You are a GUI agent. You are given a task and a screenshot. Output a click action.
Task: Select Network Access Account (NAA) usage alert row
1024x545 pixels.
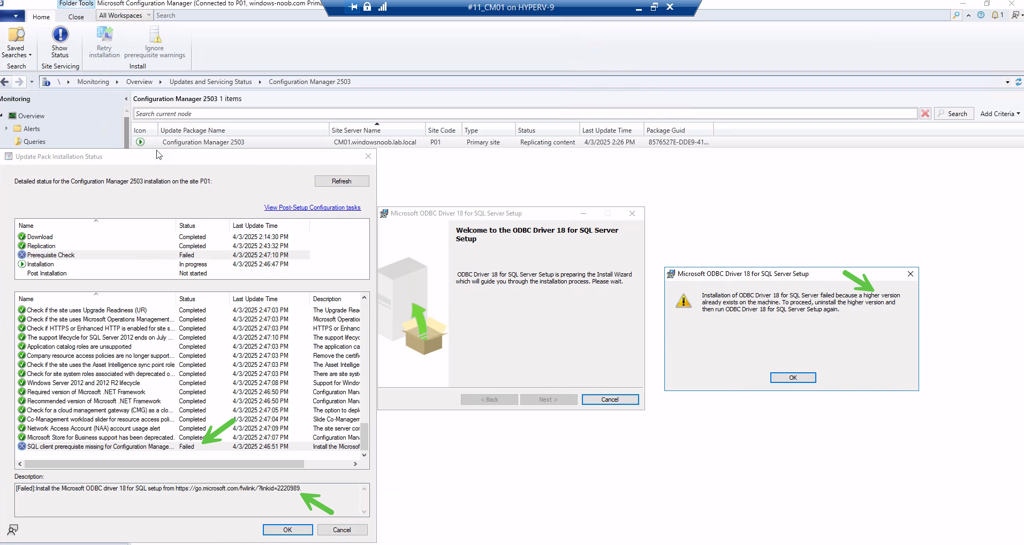pos(188,428)
